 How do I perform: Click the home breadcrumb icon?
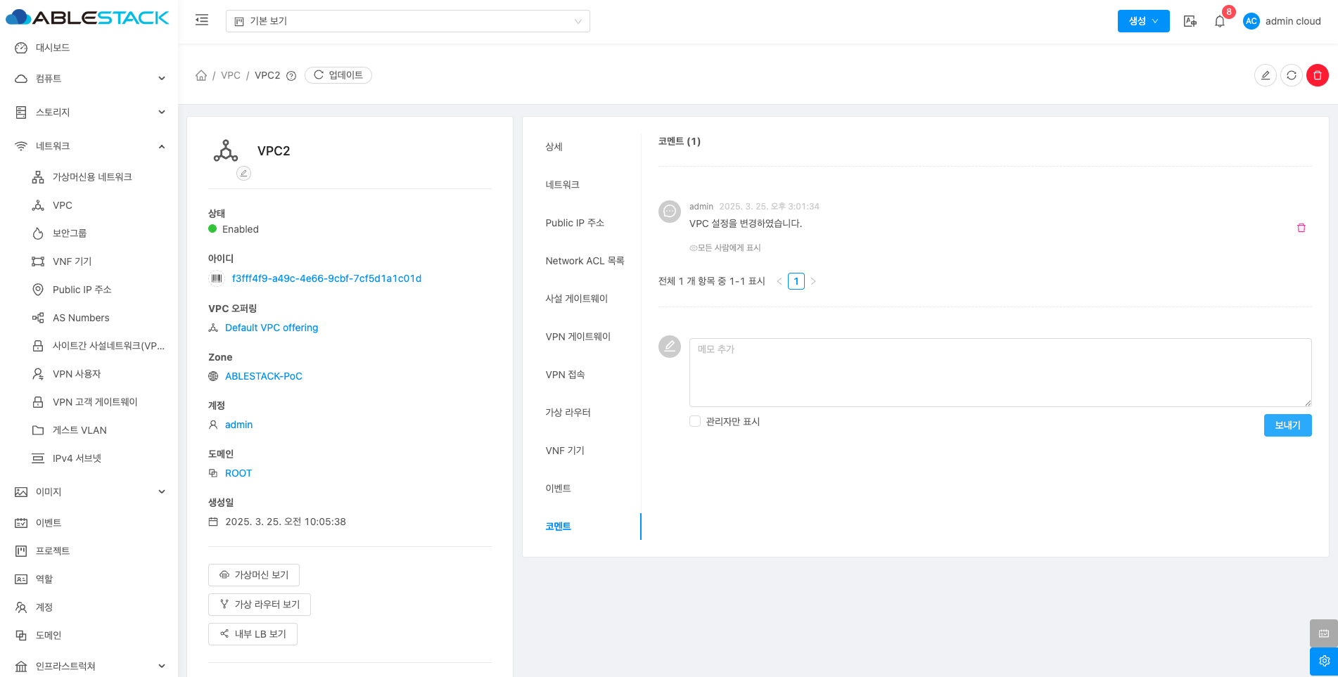click(201, 75)
